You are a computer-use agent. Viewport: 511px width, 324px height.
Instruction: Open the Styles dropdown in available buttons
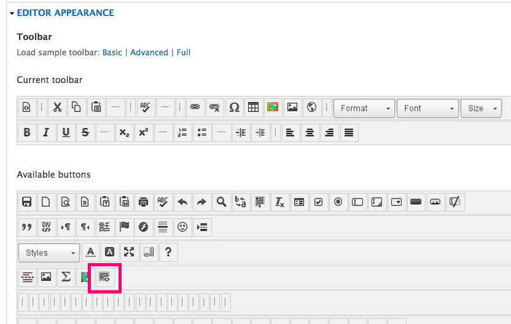pos(49,253)
